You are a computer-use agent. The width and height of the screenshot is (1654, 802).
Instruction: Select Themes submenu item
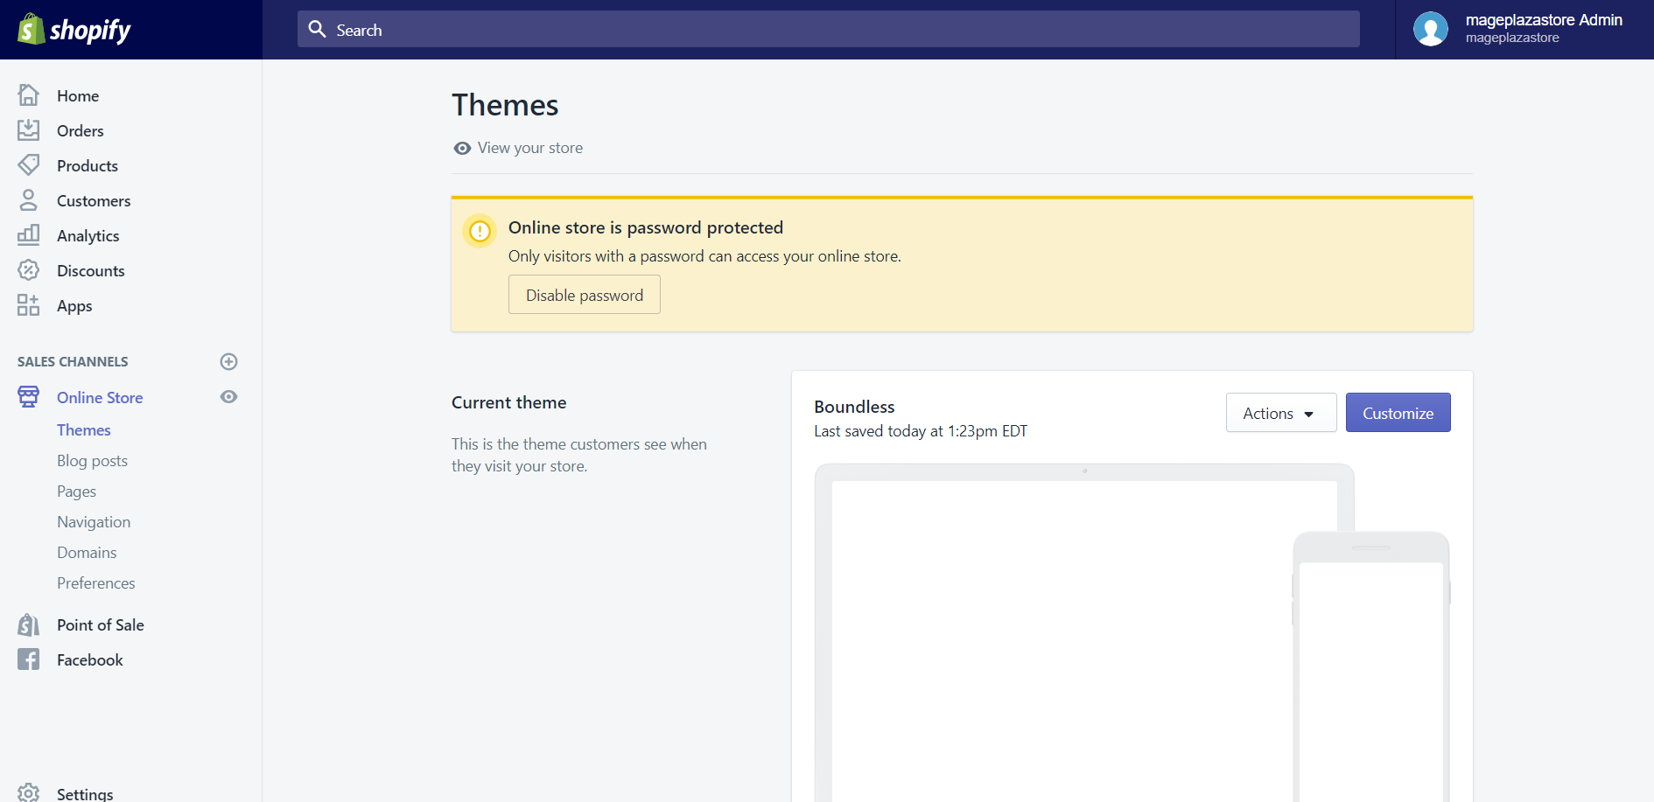tap(84, 429)
